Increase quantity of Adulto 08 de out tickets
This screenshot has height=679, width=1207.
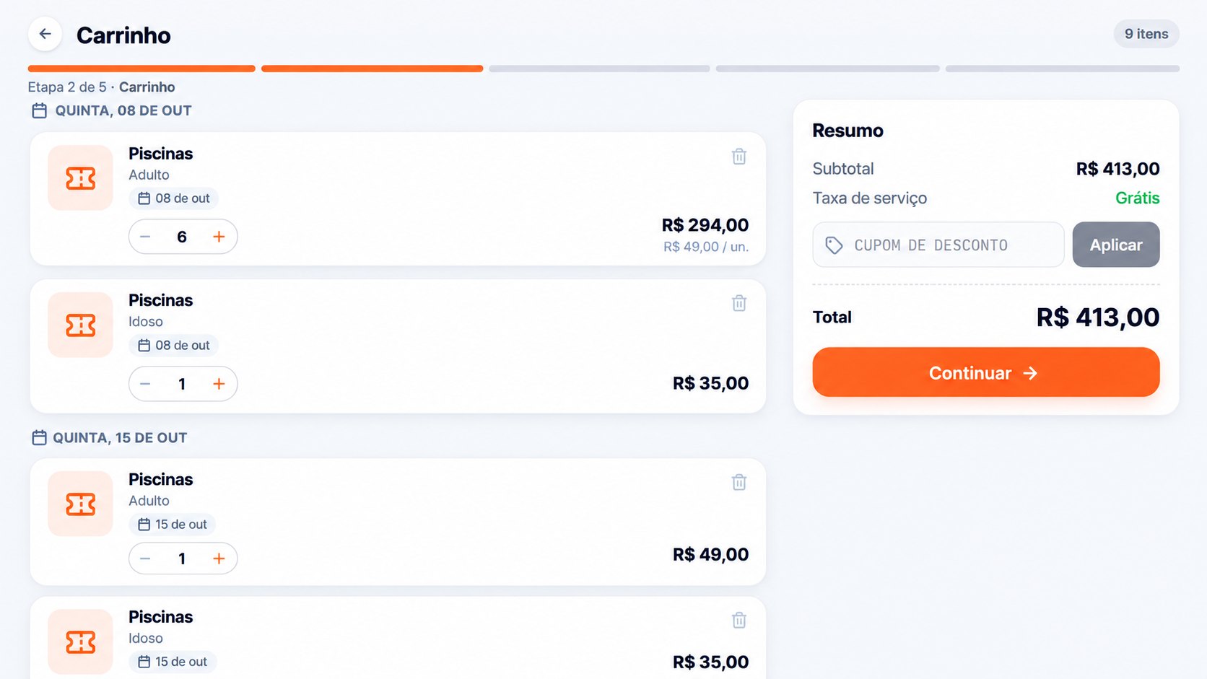click(x=219, y=237)
